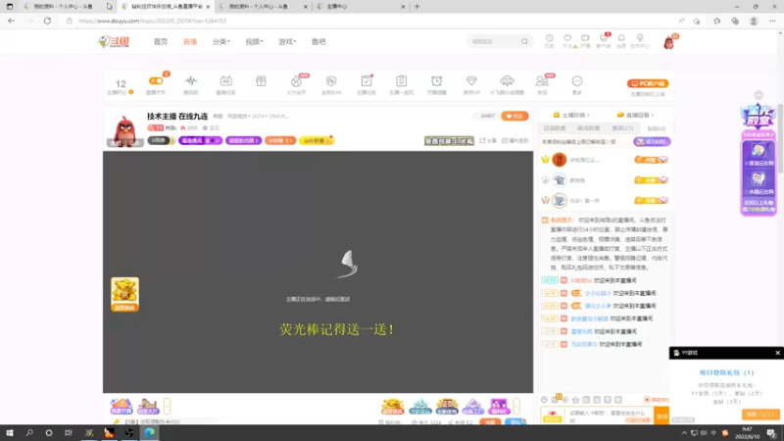Open the message bell icon

[621, 40]
